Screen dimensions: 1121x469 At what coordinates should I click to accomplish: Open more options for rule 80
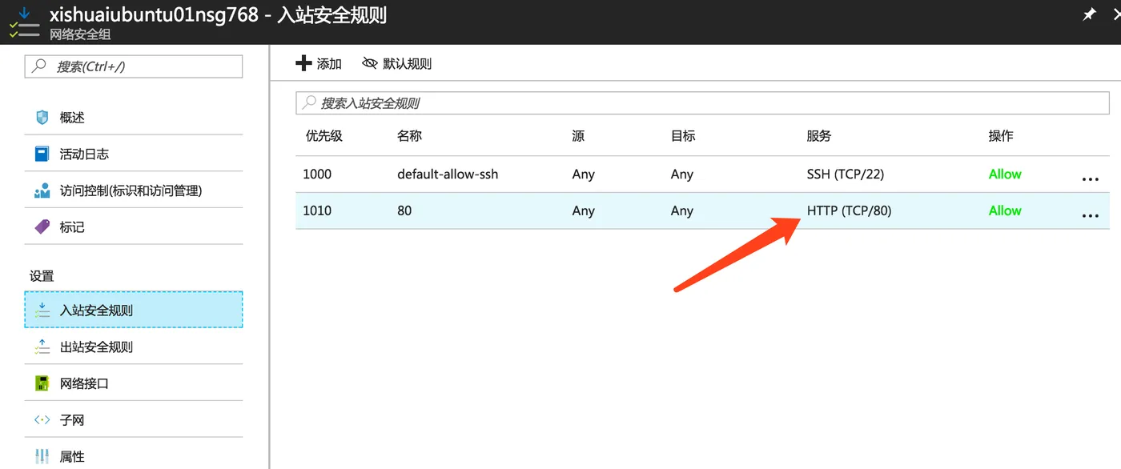(1090, 215)
